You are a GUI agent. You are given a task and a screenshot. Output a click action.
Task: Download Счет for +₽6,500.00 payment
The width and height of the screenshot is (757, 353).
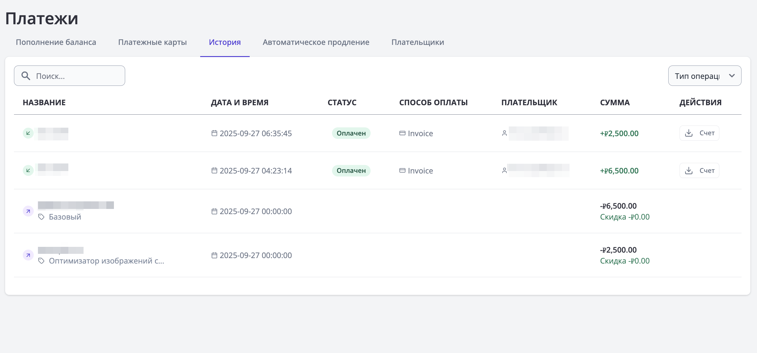click(x=699, y=170)
